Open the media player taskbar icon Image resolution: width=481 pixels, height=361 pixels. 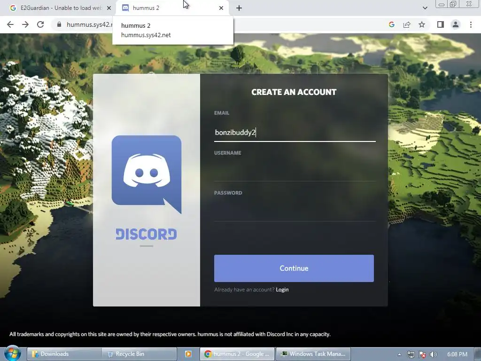click(x=188, y=354)
